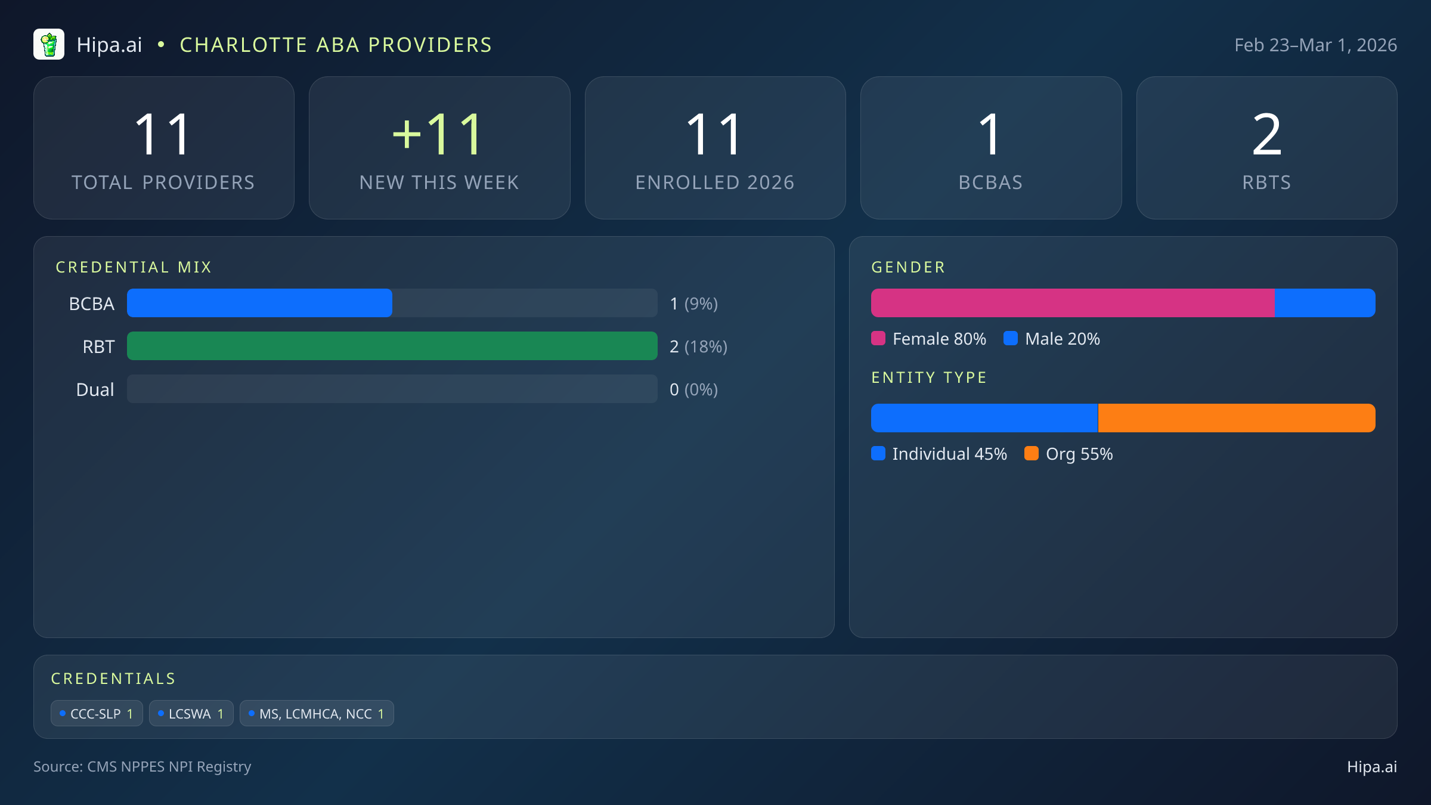Click the blue Individual segment of entity bar
The height and width of the screenshot is (805, 1431).
pos(984,418)
